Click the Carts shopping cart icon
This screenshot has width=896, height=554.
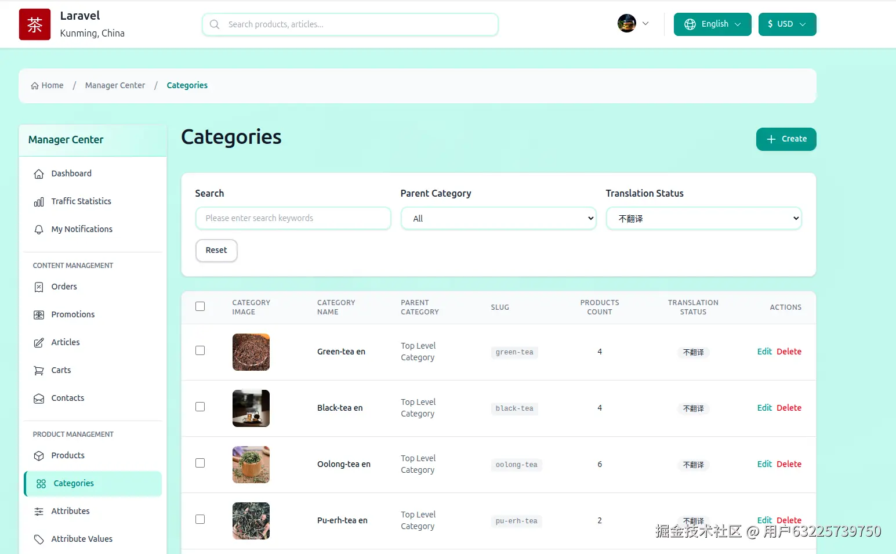(x=39, y=371)
